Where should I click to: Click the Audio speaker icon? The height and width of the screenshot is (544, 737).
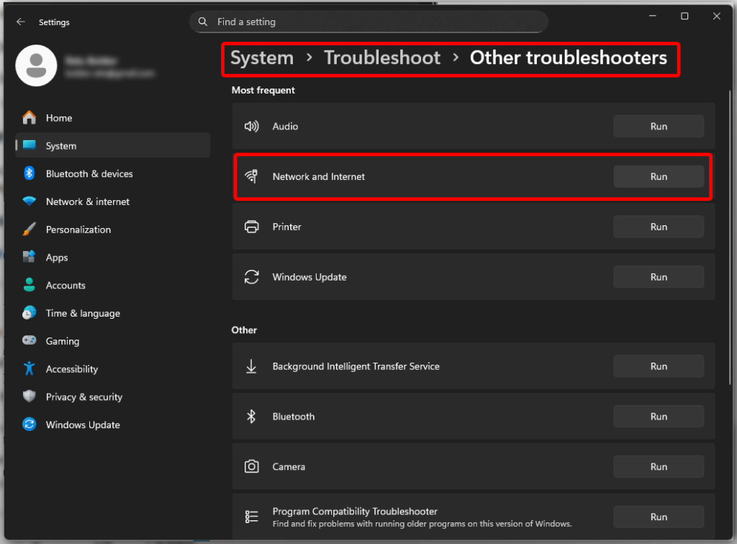coord(251,126)
